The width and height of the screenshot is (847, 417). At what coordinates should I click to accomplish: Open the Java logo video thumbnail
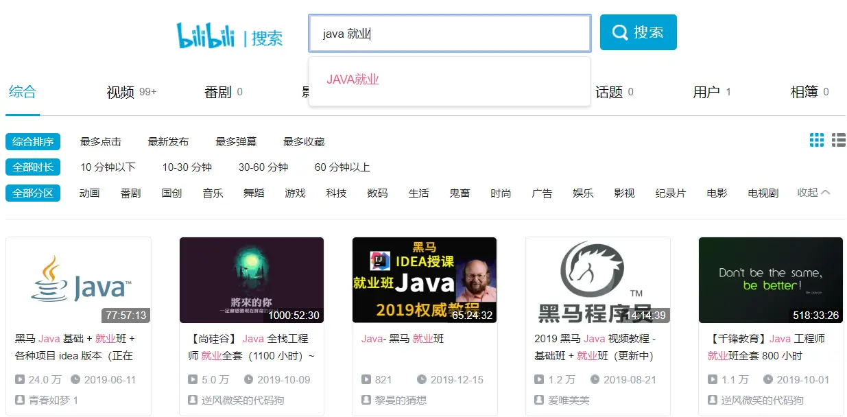coord(78,280)
